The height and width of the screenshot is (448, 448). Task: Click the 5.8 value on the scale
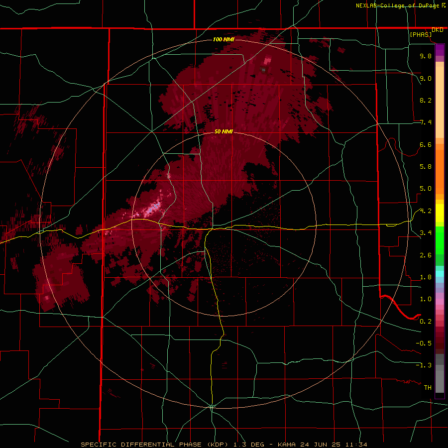pyautogui.click(x=426, y=167)
